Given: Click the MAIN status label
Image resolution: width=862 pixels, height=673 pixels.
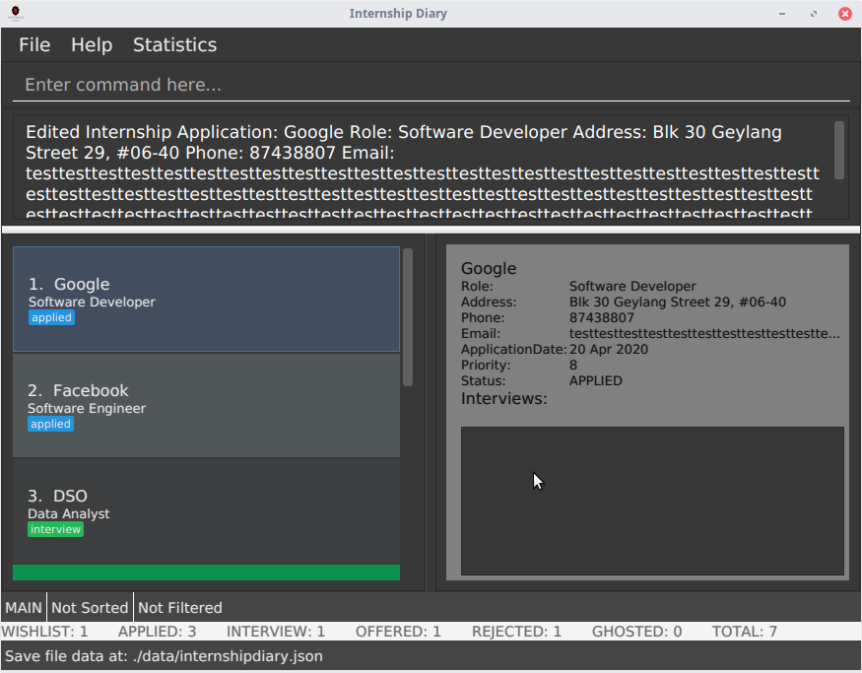Looking at the screenshot, I should pyautogui.click(x=24, y=608).
